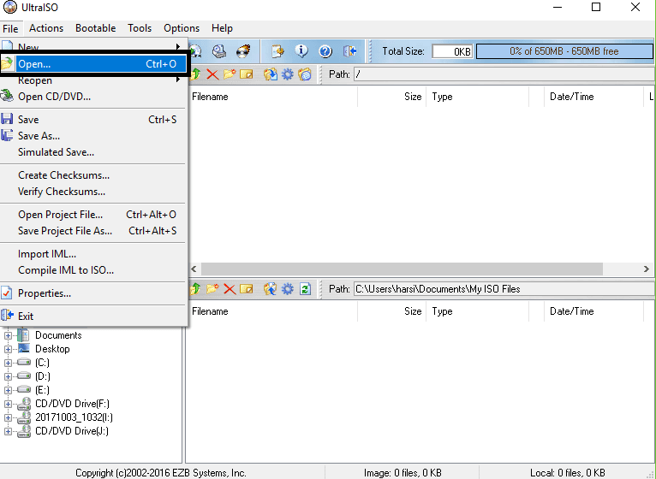Viewport: 656px width, 479px height.
Task: Open the Bootable menu
Action: click(x=95, y=28)
